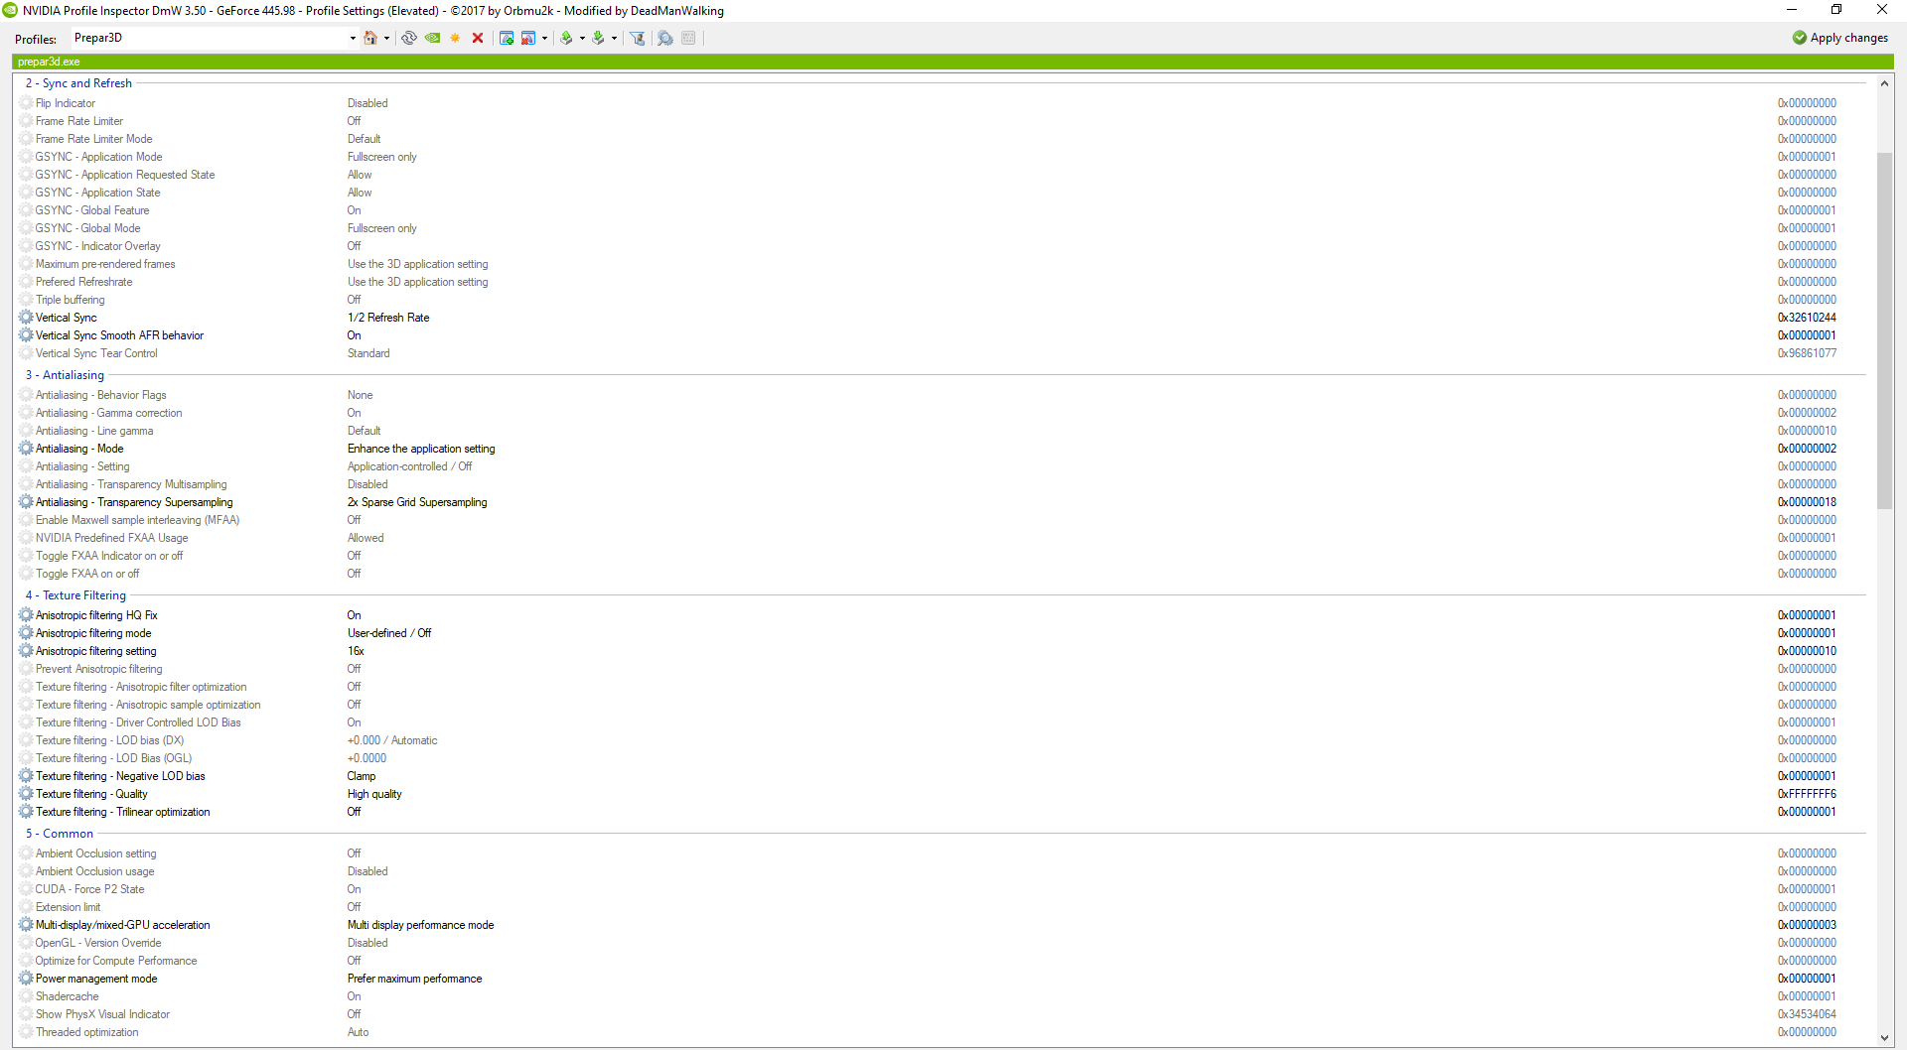Click gear icon beside Antialiasing - Mode
This screenshot has height=1050, width=1907.
[26, 449]
